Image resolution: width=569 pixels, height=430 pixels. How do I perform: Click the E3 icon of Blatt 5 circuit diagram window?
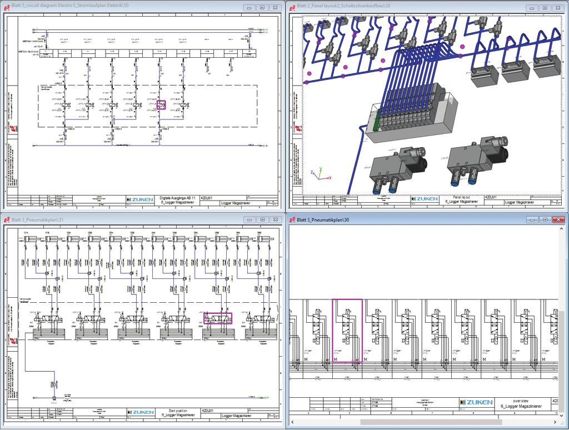coord(7,7)
